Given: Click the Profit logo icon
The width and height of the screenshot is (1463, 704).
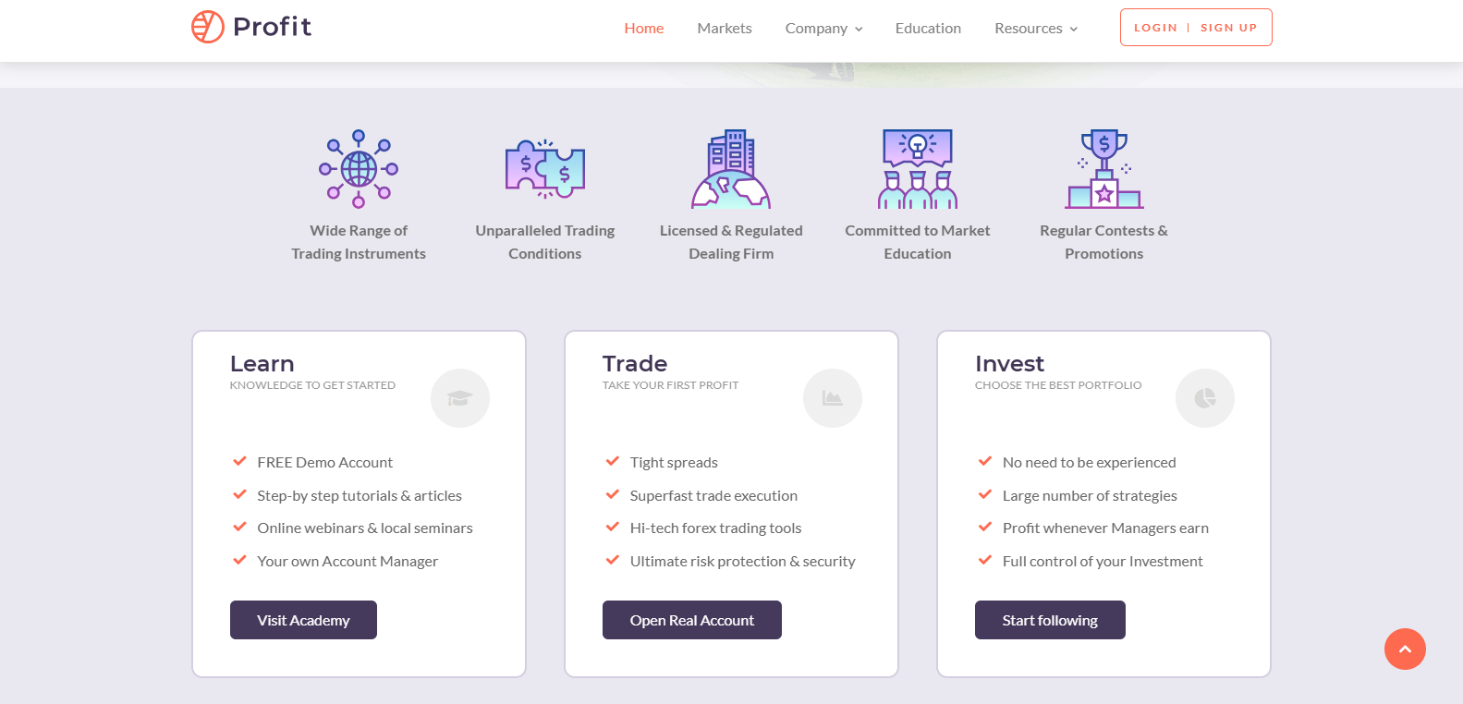Looking at the screenshot, I should click(x=208, y=27).
